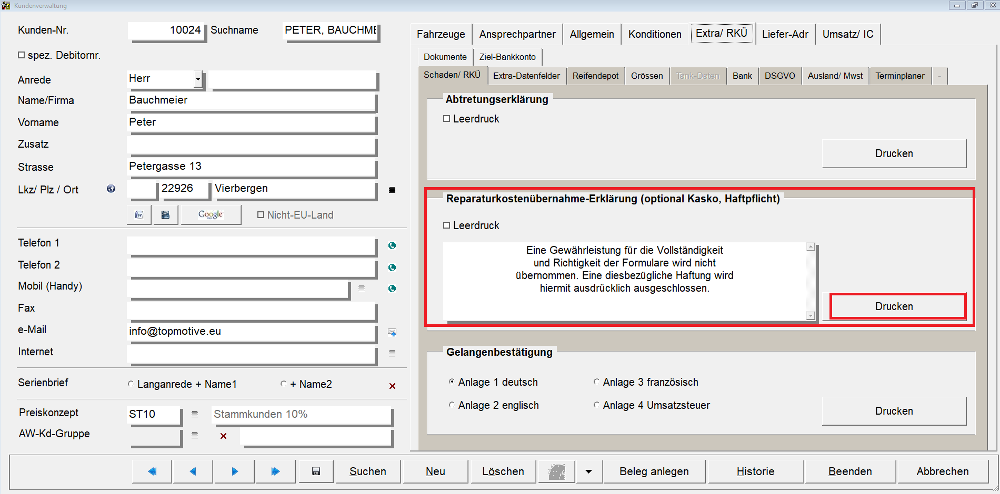The width and height of the screenshot is (1000, 494).
Task: Select Langanrede + Name1 radio option
Action: (x=131, y=384)
